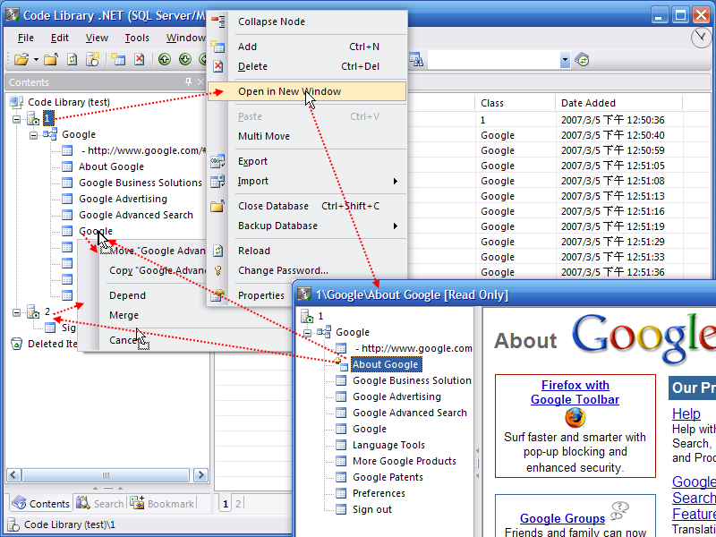Select Google Business Solutions in Contents tree
716x537 pixels.
point(141,183)
